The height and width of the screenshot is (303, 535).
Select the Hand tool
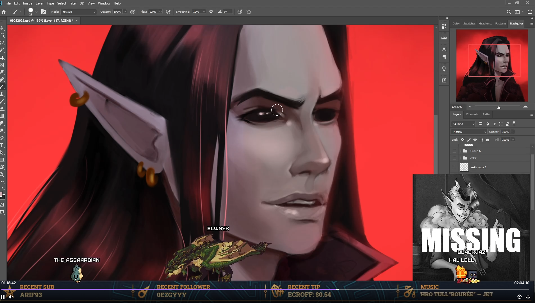click(x=2, y=167)
